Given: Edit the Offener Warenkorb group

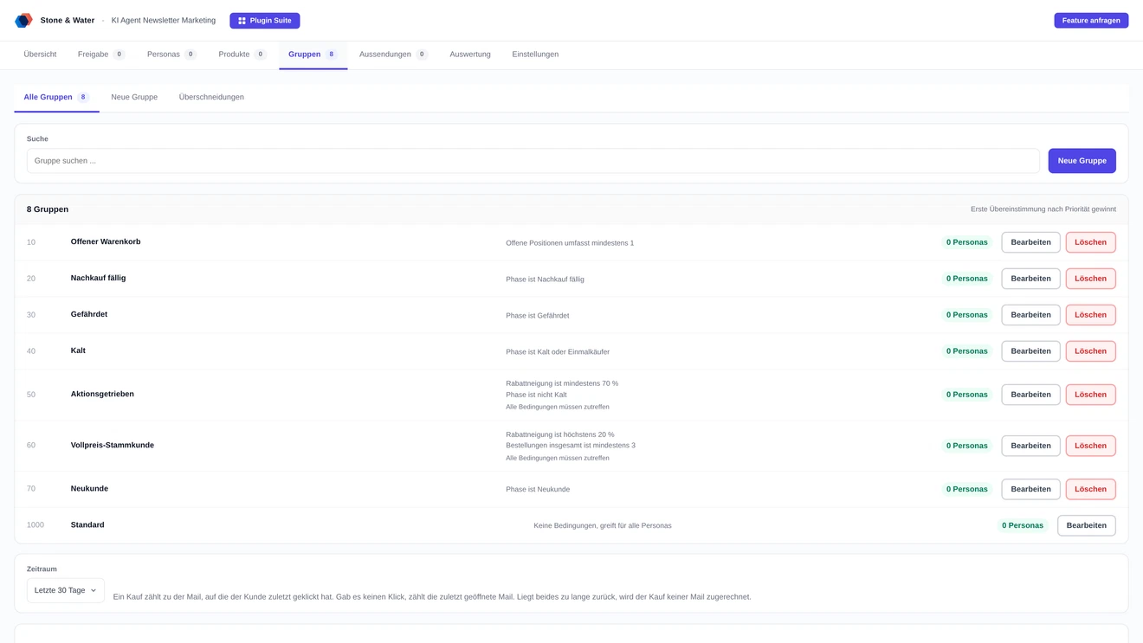Looking at the screenshot, I should coord(1030,242).
